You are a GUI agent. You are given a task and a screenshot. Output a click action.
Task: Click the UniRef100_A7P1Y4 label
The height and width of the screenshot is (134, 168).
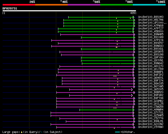point(151,40)
